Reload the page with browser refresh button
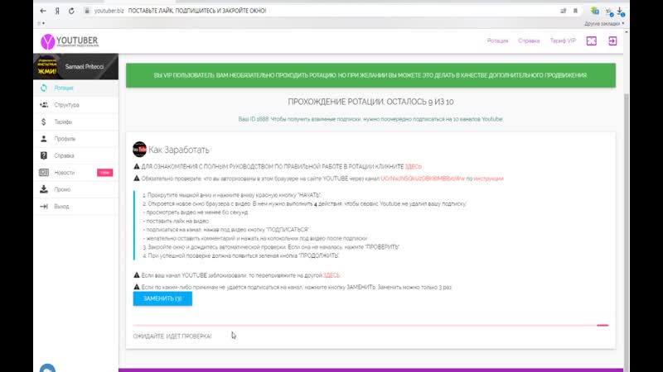The height and width of the screenshot is (372, 663). [73, 11]
